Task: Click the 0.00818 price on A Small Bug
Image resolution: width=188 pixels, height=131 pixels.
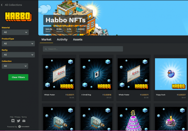Action: (x=107, y=95)
